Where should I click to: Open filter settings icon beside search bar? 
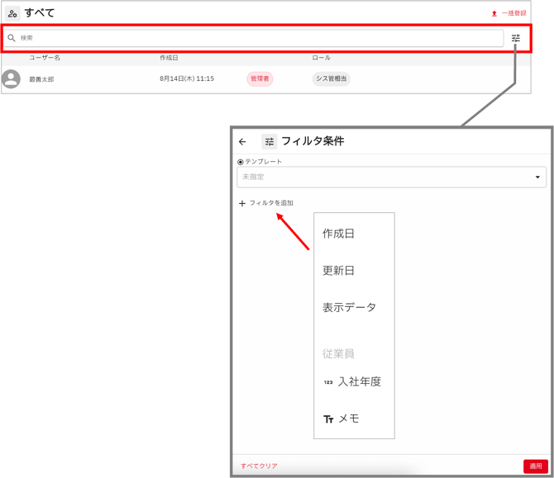pyautogui.click(x=515, y=38)
